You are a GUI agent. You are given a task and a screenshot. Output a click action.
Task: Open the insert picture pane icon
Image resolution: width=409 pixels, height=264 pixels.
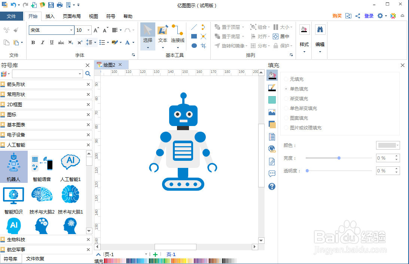click(x=272, y=112)
